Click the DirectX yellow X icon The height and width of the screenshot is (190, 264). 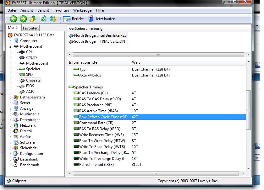16,131
